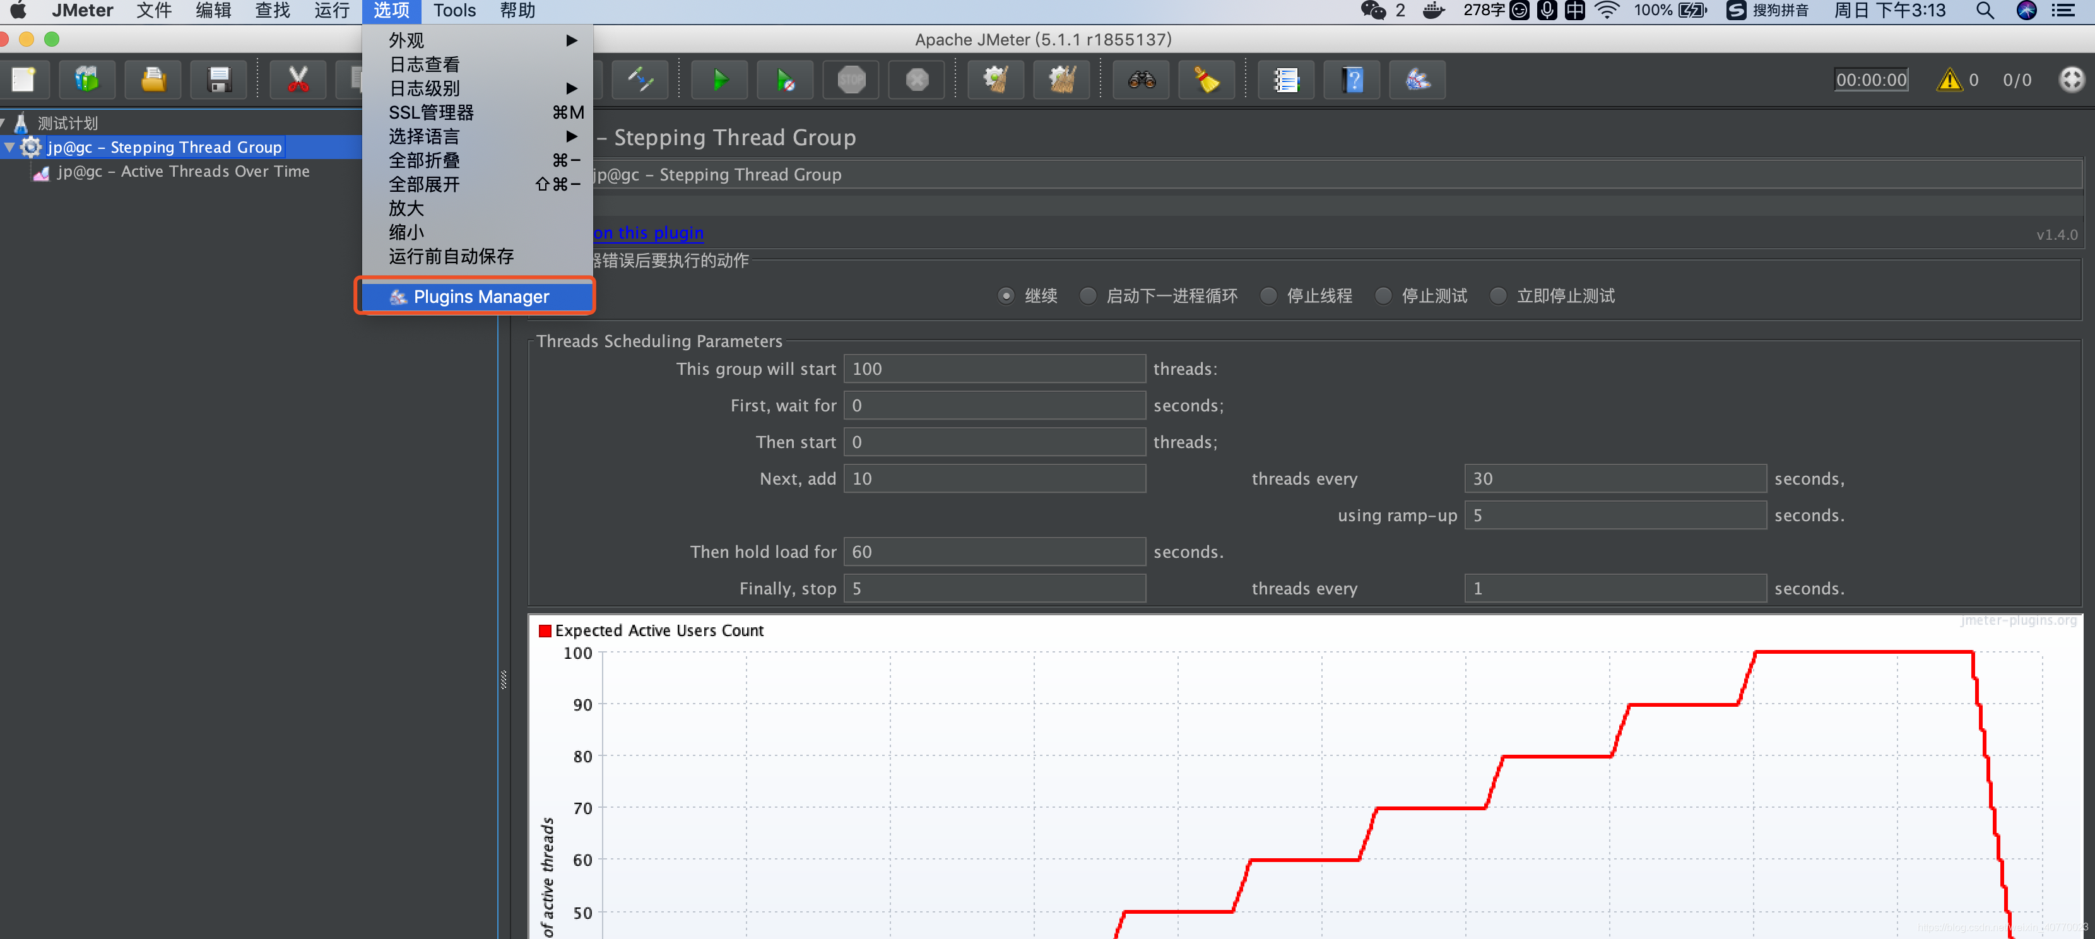The width and height of the screenshot is (2095, 939).
Task: Open the Tools menu
Action: [x=454, y=11]
